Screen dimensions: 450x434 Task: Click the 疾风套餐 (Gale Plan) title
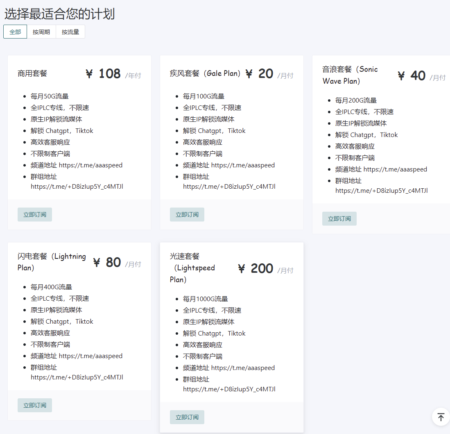205,73
